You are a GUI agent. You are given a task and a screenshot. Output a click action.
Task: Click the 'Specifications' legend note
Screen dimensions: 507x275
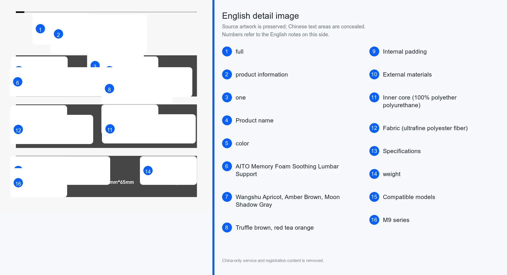tap(402, 151)
